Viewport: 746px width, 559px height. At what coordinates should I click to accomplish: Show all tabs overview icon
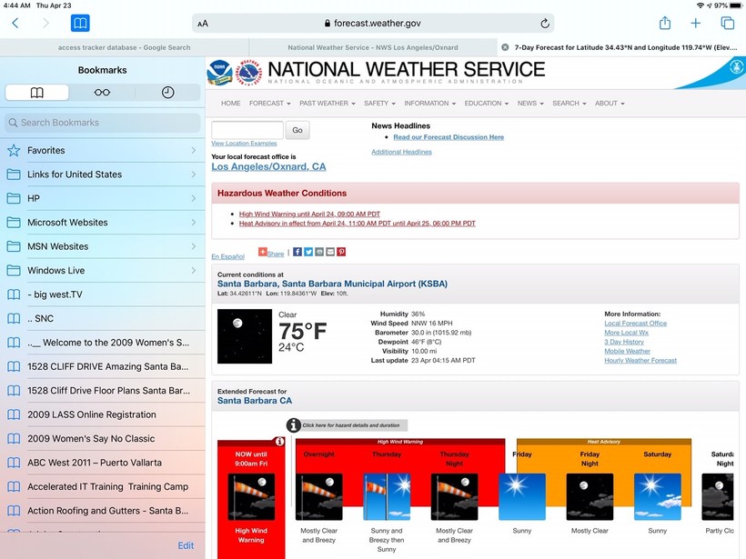(x=728, y=23)
